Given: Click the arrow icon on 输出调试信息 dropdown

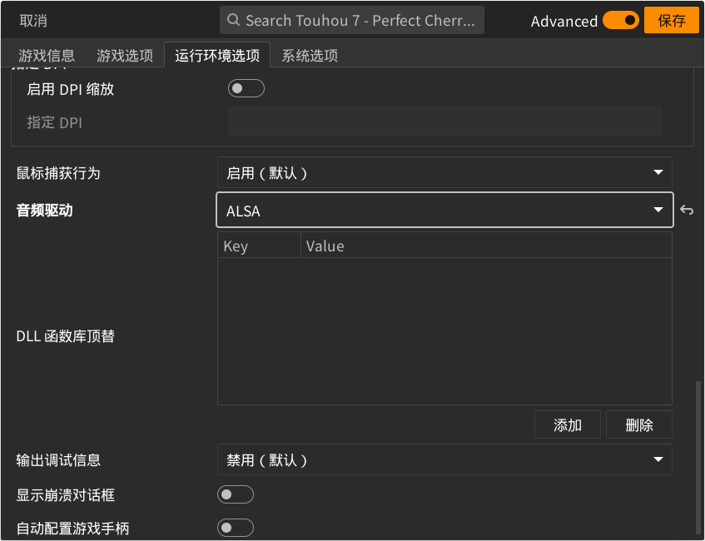Looking at the screenshot, I should (658, 459).
